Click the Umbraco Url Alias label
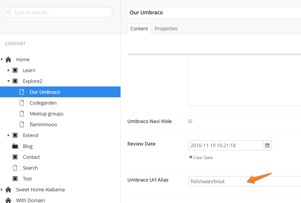The image size is (301, 203). pyautogui.click(x=148, y=180)
